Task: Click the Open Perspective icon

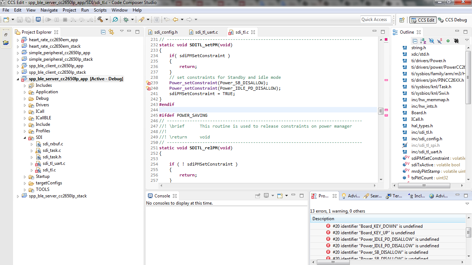Action: click(402, 20)
